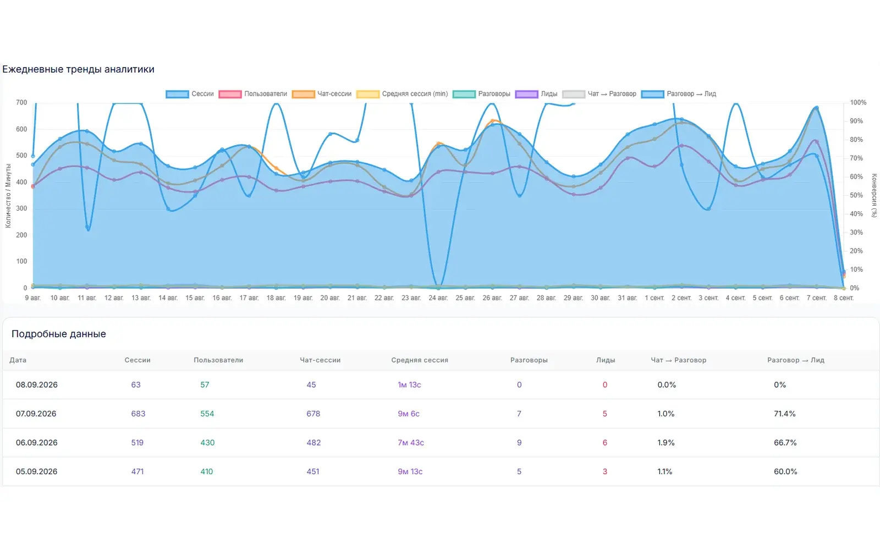Select the date cell 06.09.2026
This screenshot has width=880, height=550.
(37, 443)
